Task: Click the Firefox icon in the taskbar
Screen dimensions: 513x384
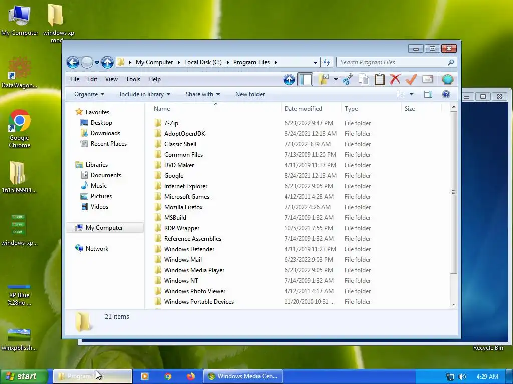Action: click(190, 376)
